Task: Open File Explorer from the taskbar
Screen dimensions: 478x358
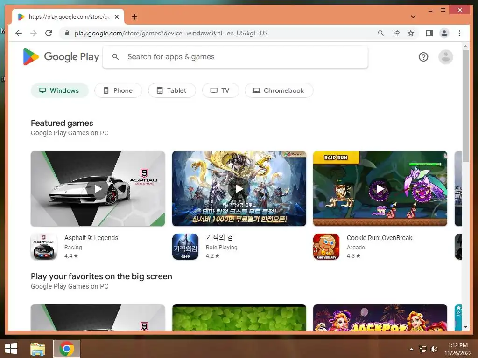Action: (x=38, y=349)
